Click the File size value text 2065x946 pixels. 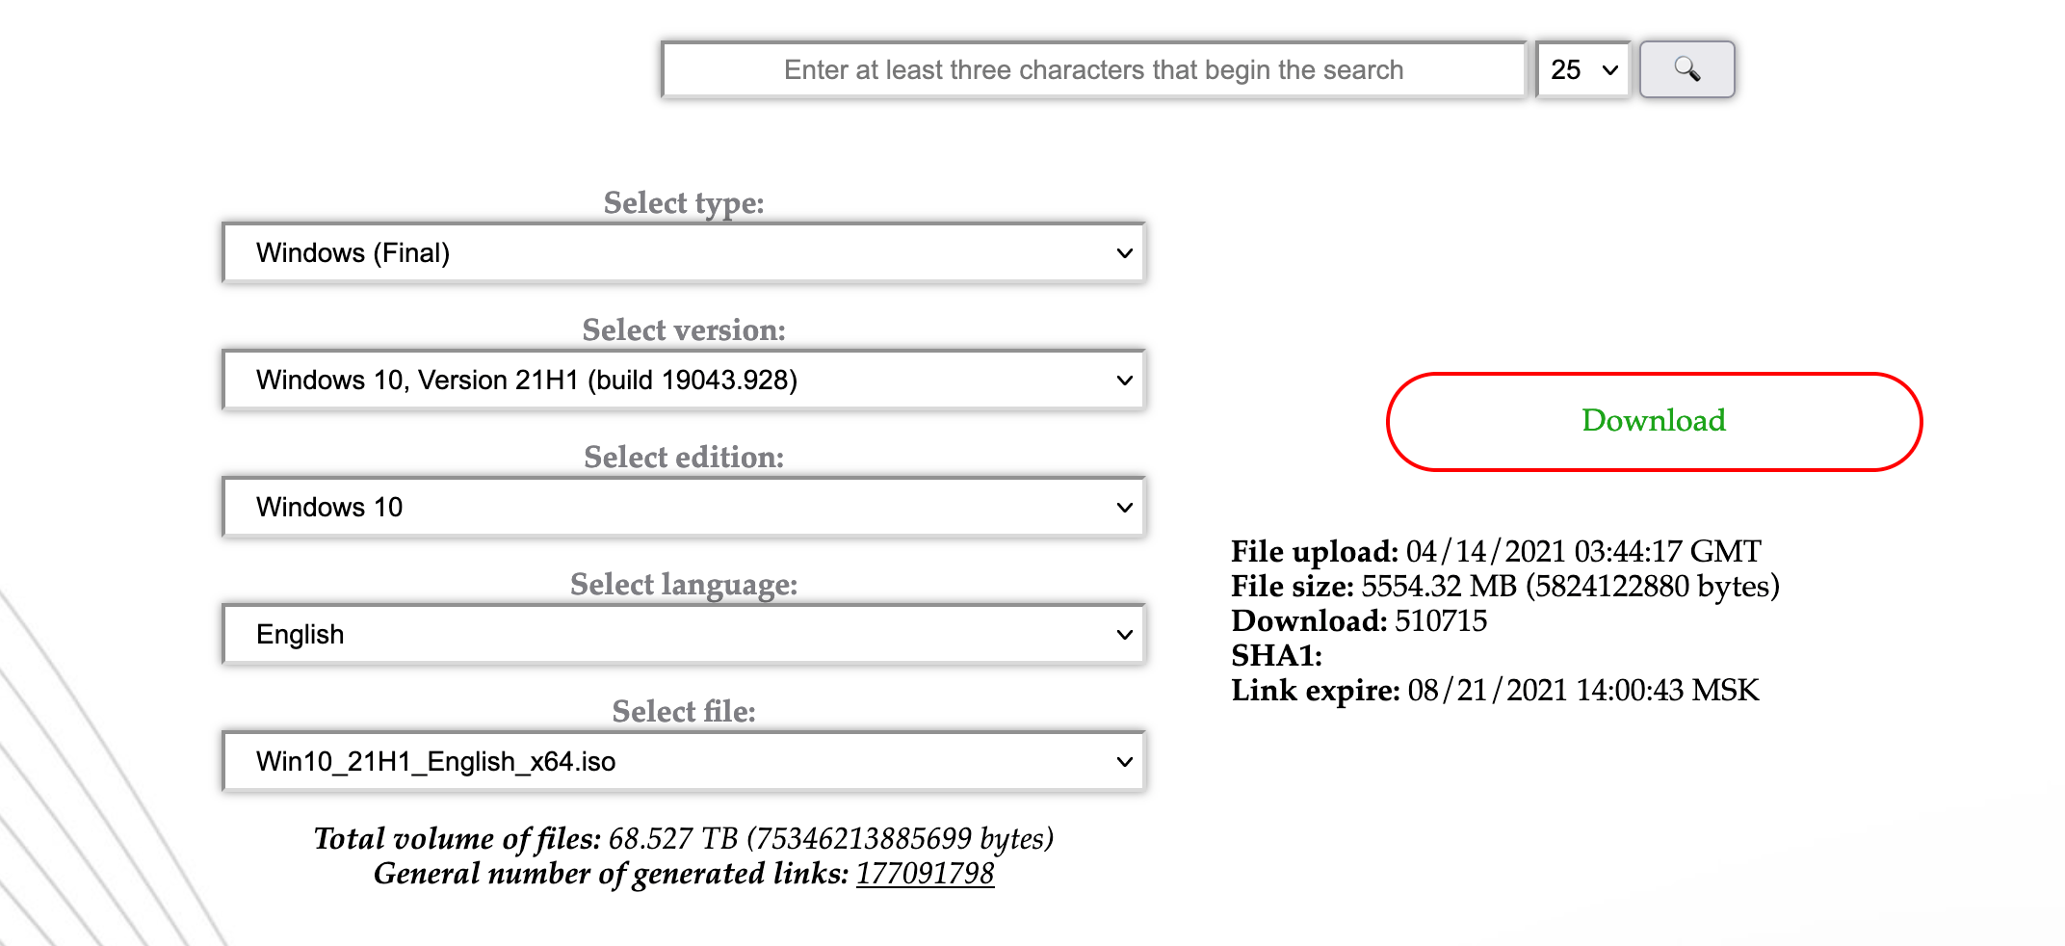[1570, 586]
